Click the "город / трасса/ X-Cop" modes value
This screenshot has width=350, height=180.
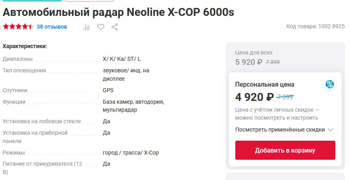click(131, 153)
